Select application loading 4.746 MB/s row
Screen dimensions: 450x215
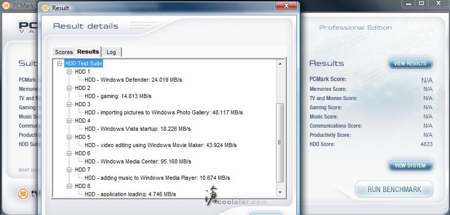(x=130, y=194)
